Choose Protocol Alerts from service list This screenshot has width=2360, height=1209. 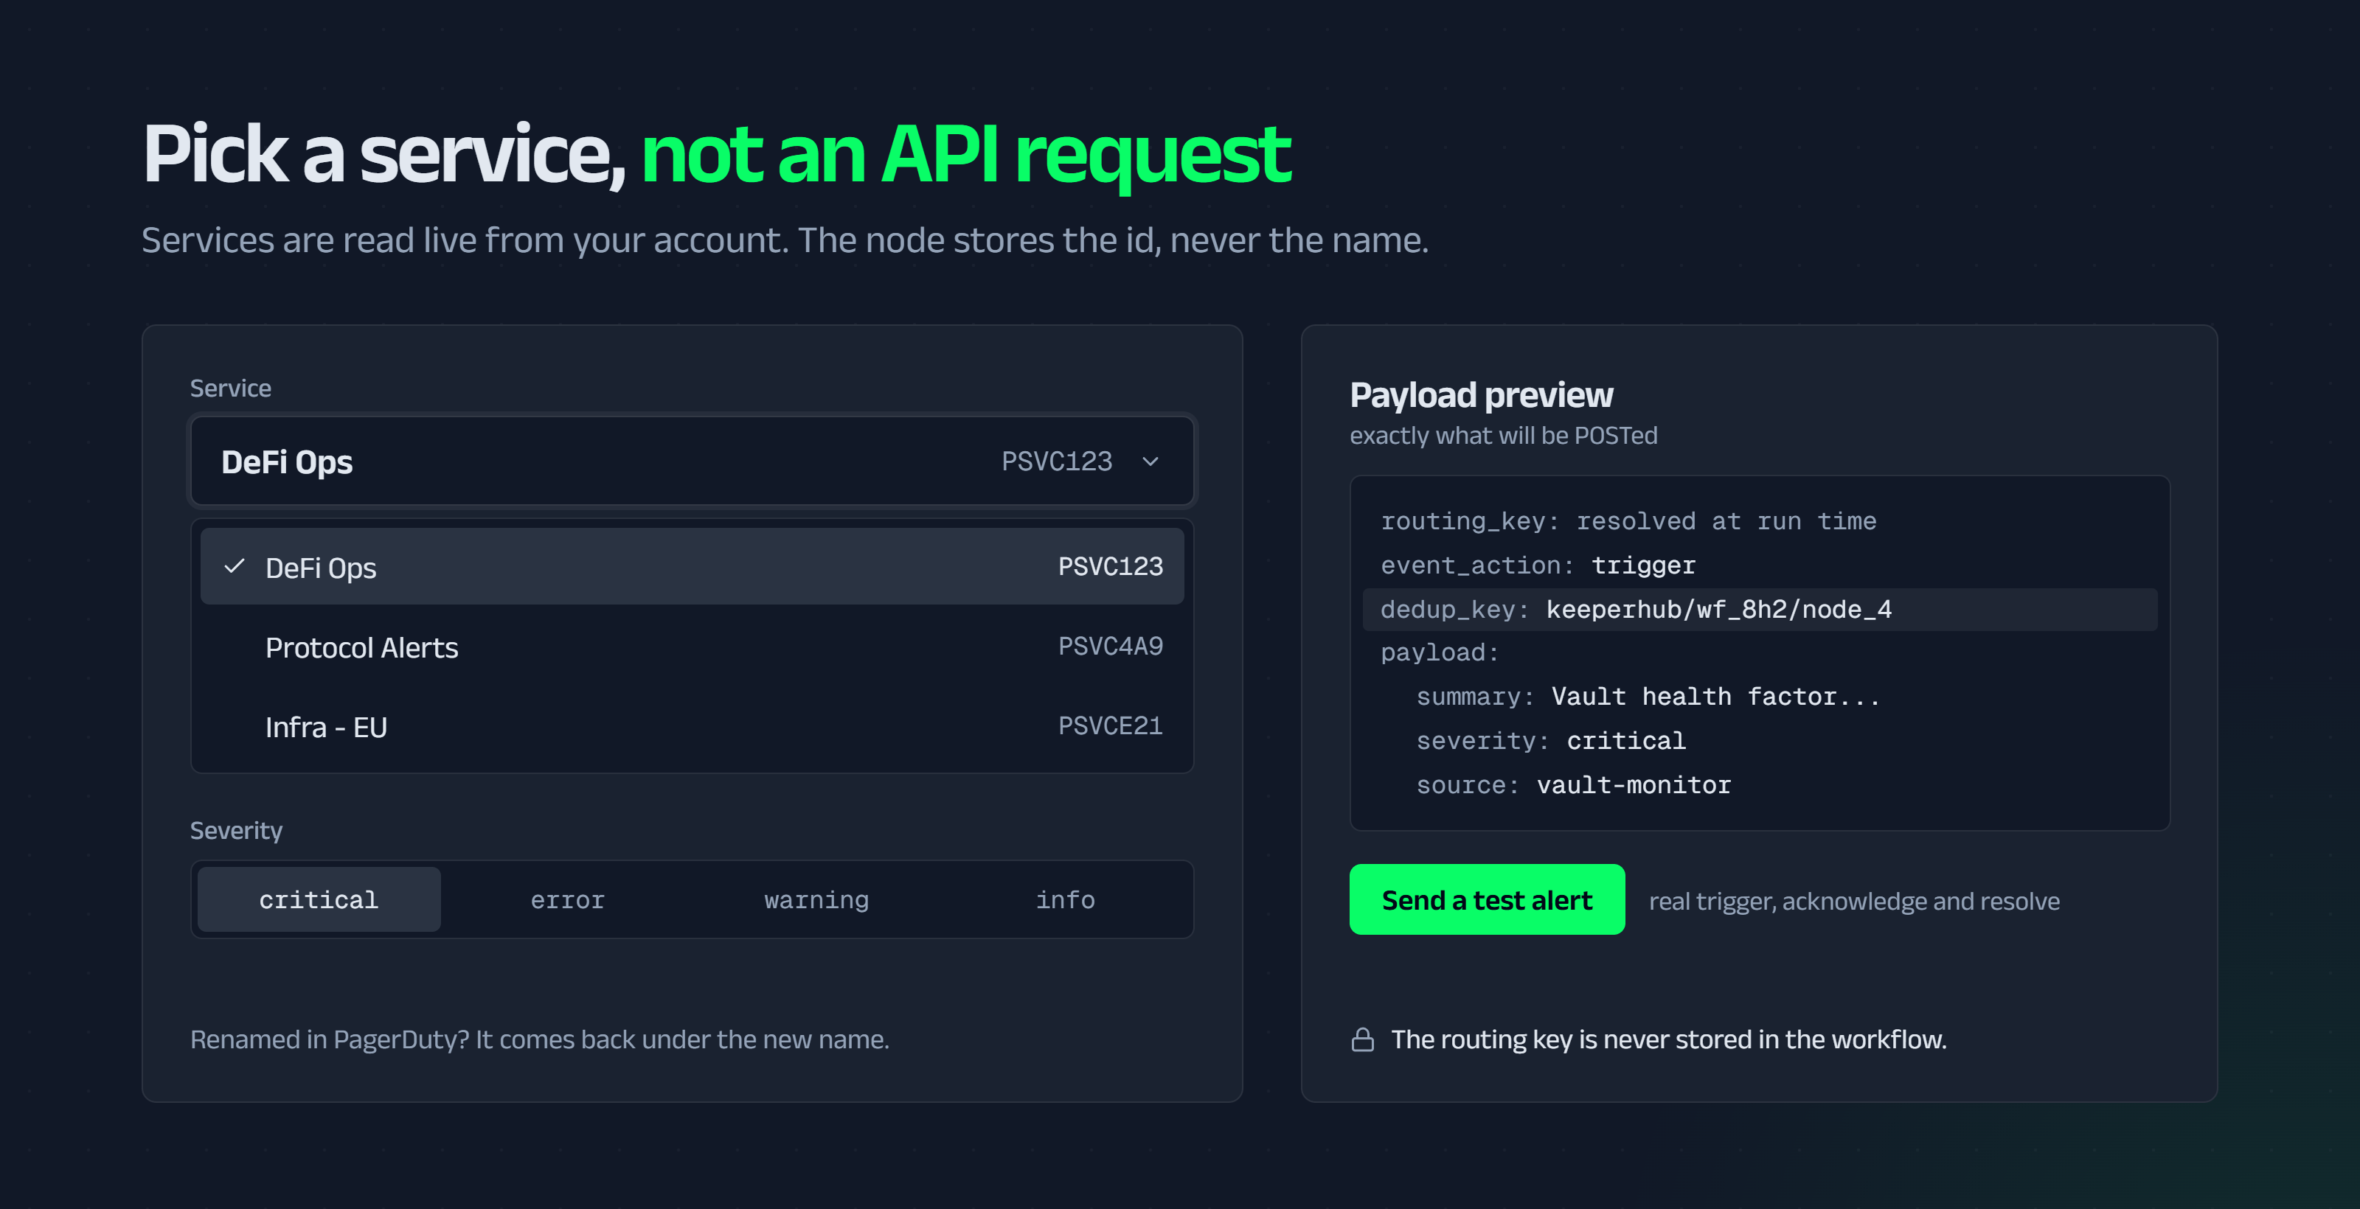pyautogui.click(x=692, y=647)
